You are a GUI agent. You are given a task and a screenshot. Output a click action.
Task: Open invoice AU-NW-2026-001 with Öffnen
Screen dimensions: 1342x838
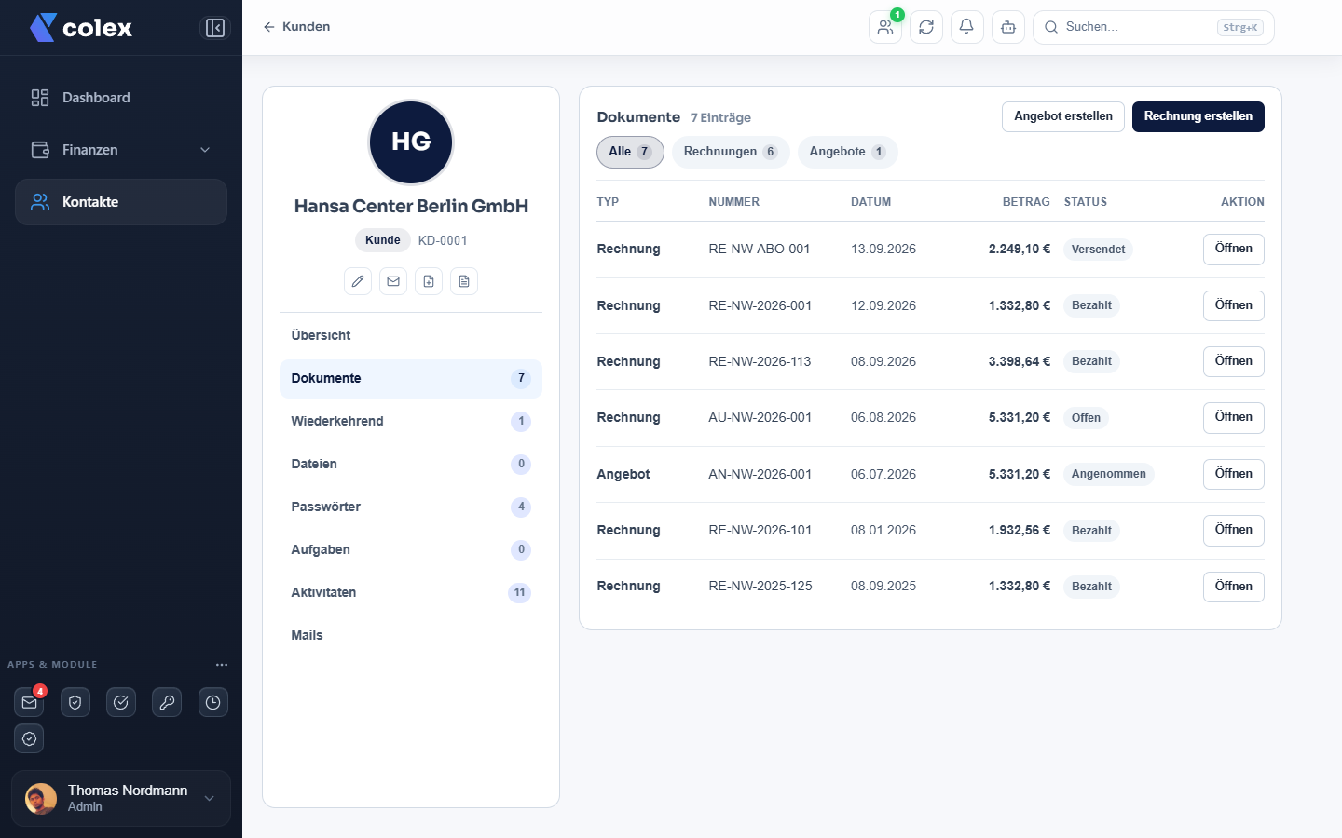click(x=1234, y=417)
